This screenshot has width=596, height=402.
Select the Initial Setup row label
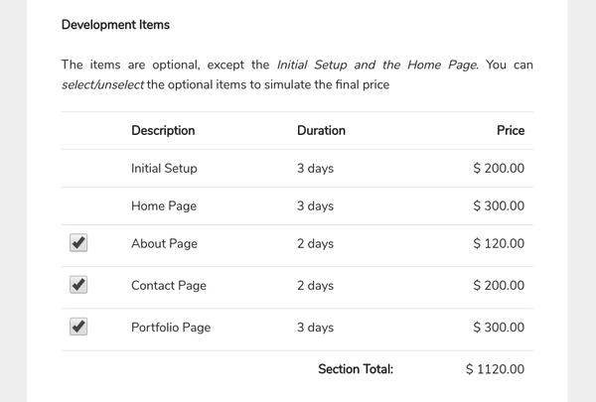164,169
